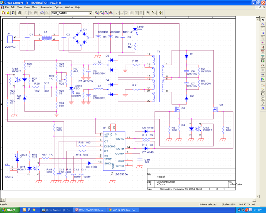This screenshot has width=266, height=213.
Task: Select the Place Text tool
Action: point(263,108)
